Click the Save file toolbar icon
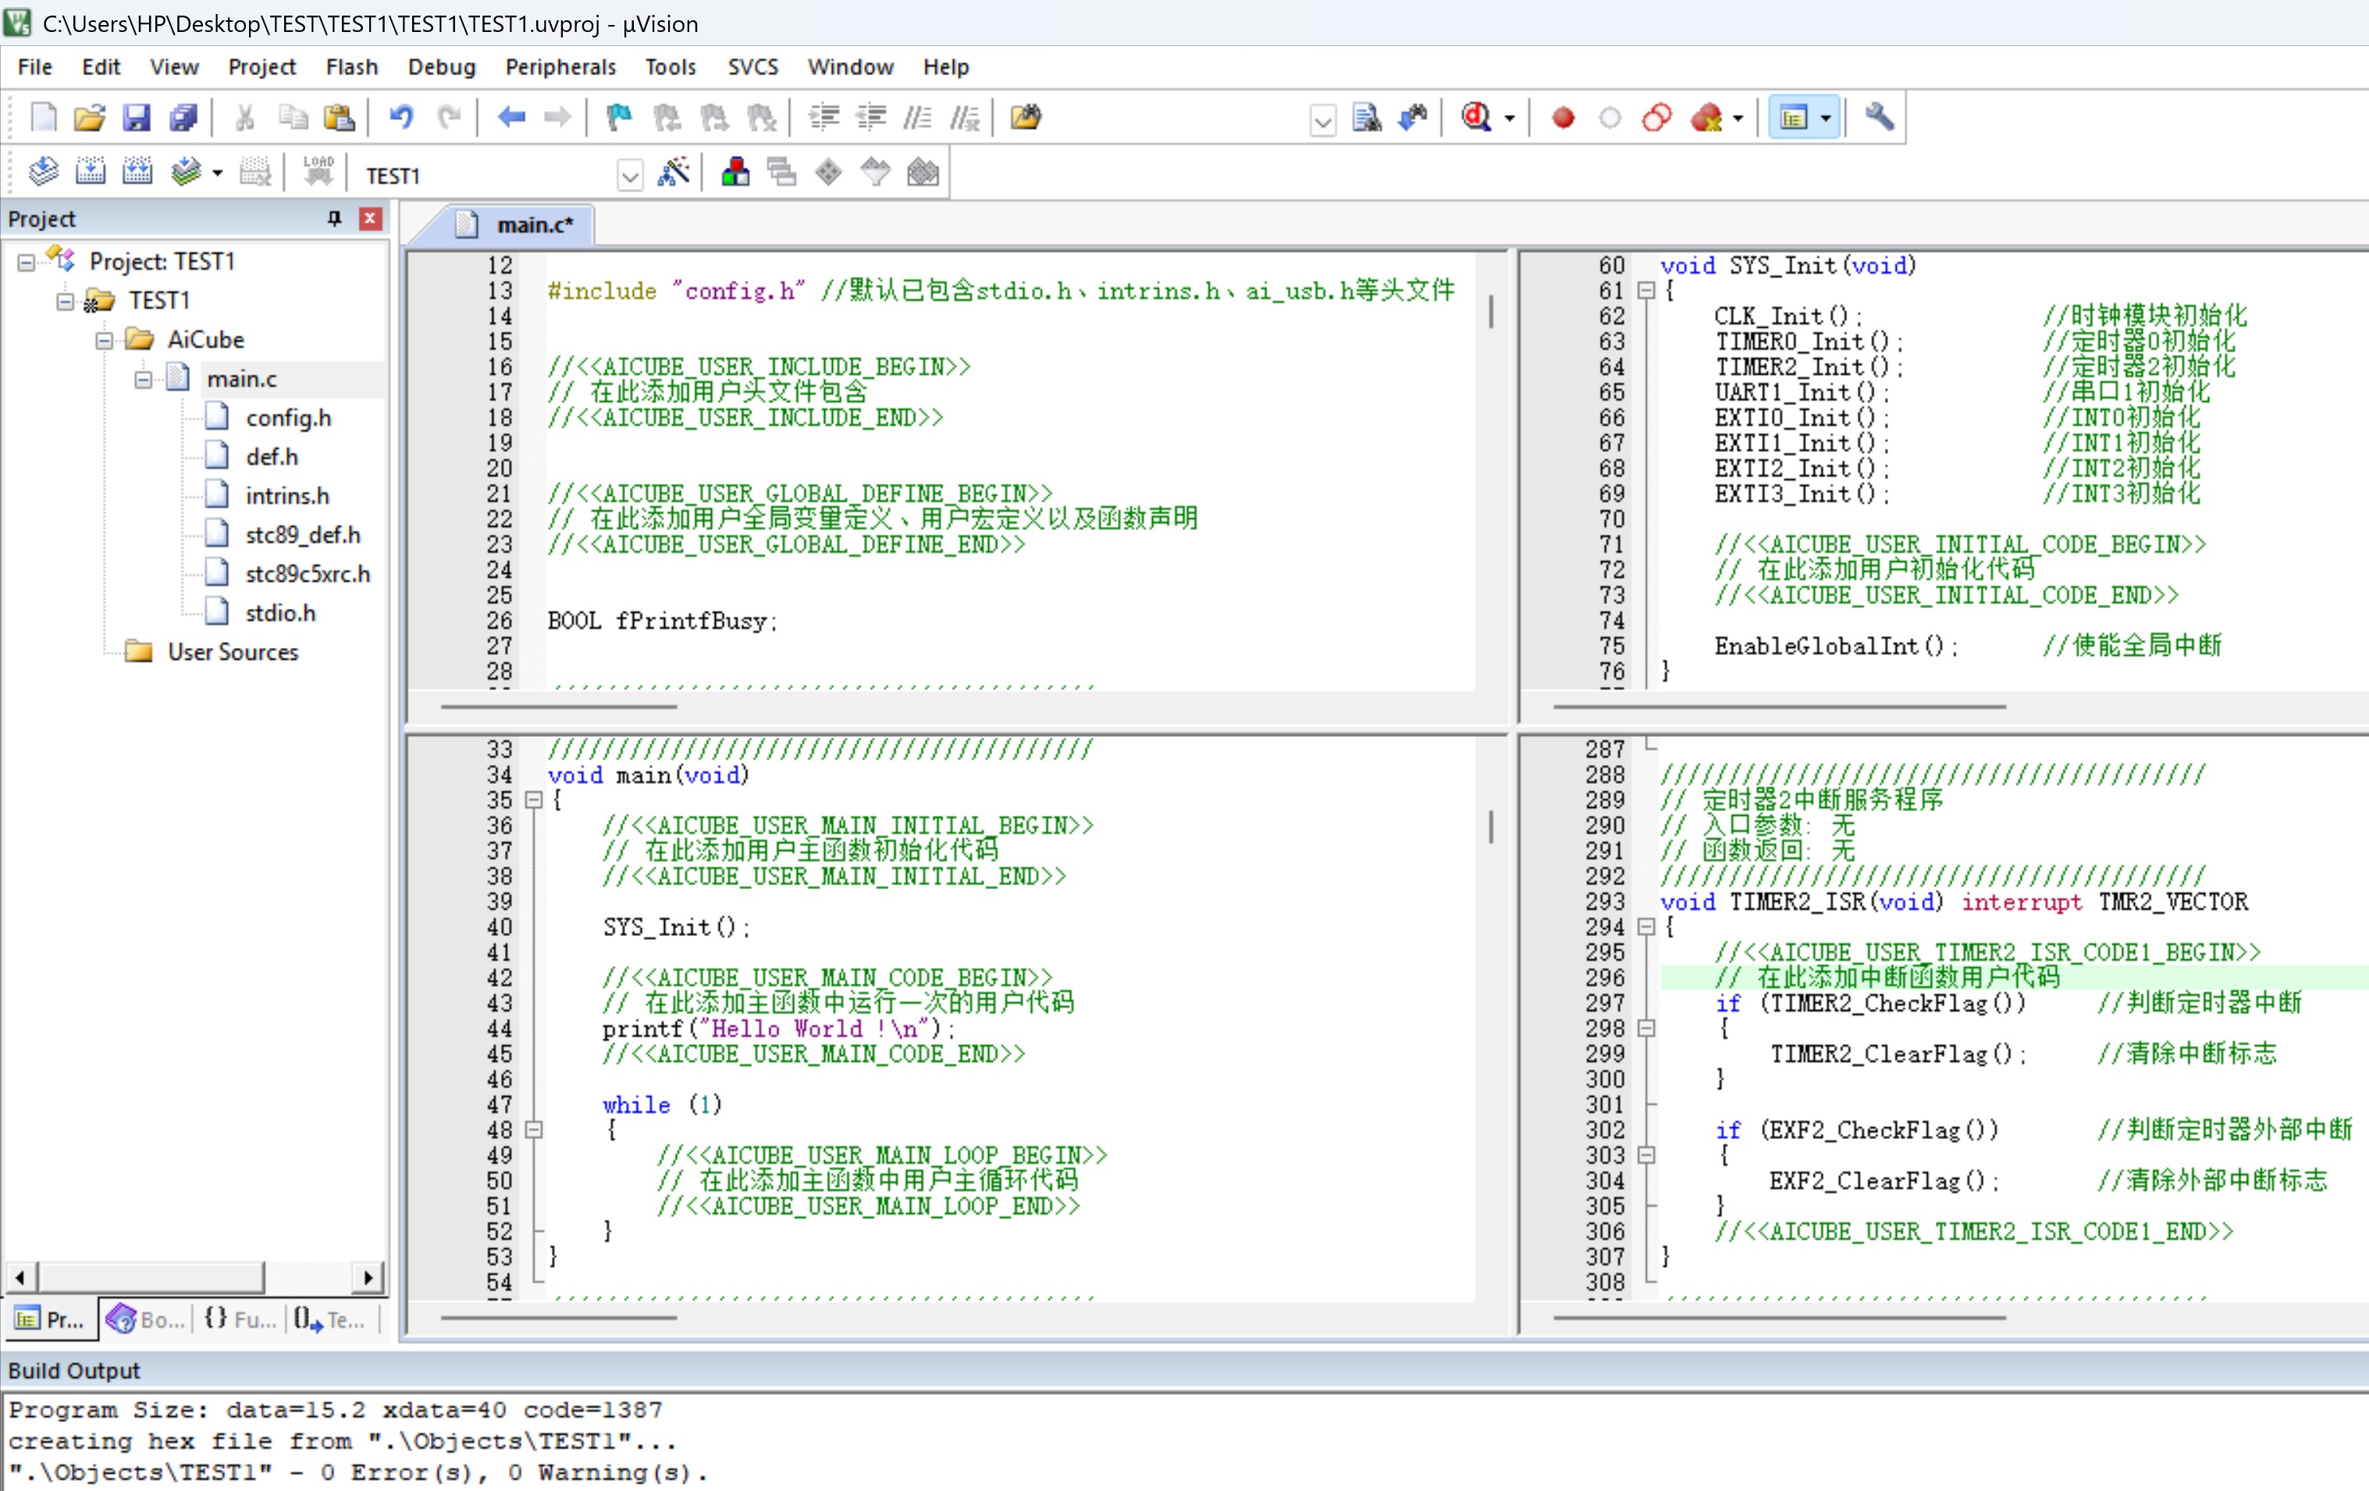Image resolution: width=2369 pixels, height=1491 pixels. coord(136,118)
